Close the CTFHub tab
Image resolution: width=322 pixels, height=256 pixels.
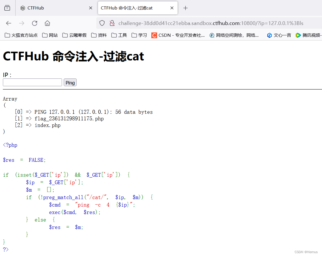91,8
